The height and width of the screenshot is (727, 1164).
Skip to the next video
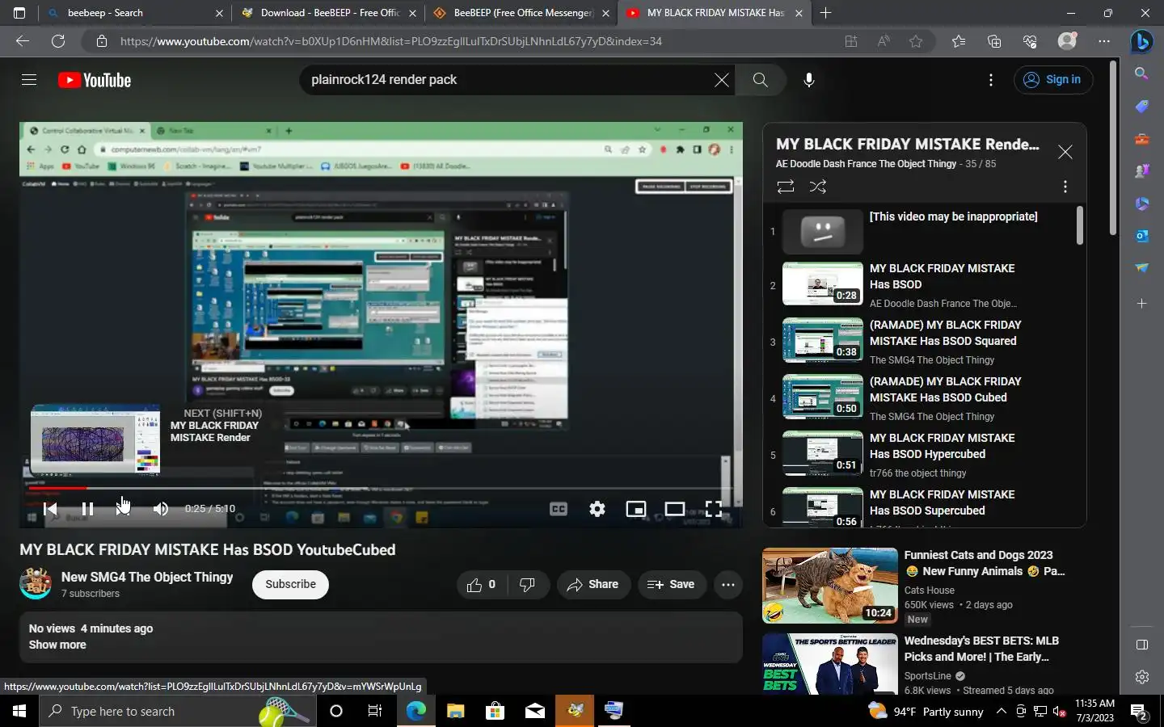pos(123,509)
